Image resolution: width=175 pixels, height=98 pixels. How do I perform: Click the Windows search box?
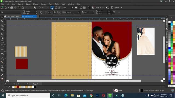tap(28, 96)
